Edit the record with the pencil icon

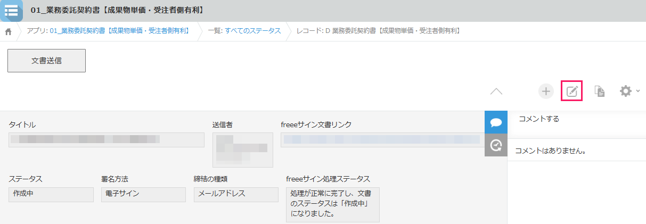point(572,92)
